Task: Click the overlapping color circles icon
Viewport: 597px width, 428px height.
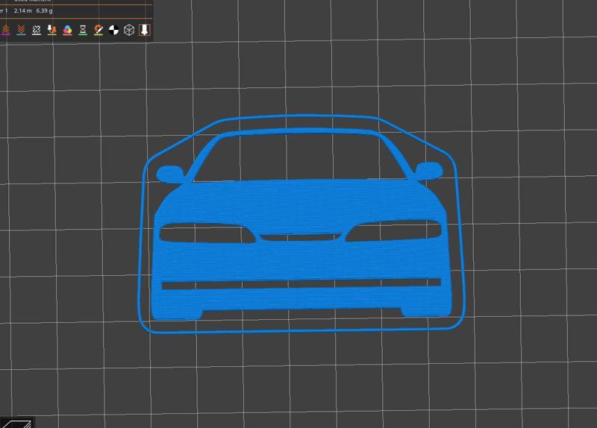Action: pos(67,30)
